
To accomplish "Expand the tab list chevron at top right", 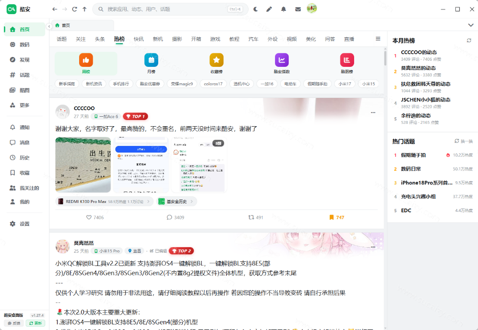I will 470,25.
